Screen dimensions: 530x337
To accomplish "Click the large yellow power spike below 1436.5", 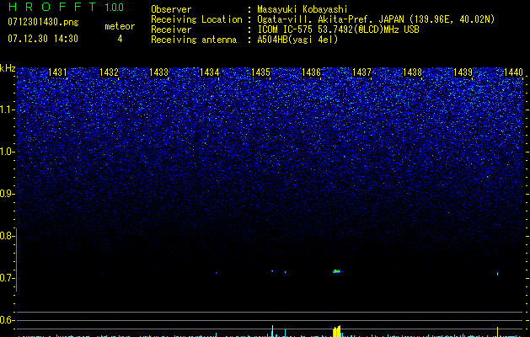I will point(337,331).
